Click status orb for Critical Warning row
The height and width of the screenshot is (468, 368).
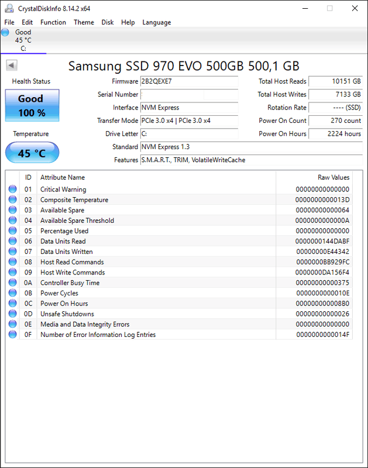click(12, 189)
